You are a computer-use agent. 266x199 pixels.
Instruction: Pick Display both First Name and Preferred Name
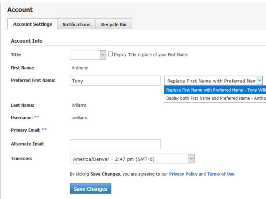[x=215, y=98]
